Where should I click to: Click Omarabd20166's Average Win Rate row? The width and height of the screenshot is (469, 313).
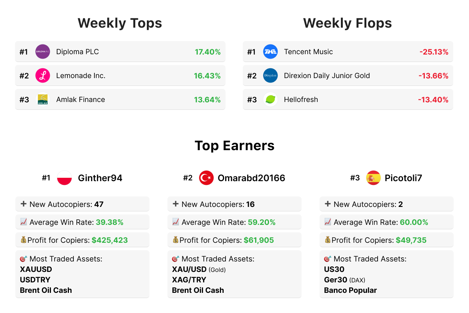(234, 222)
